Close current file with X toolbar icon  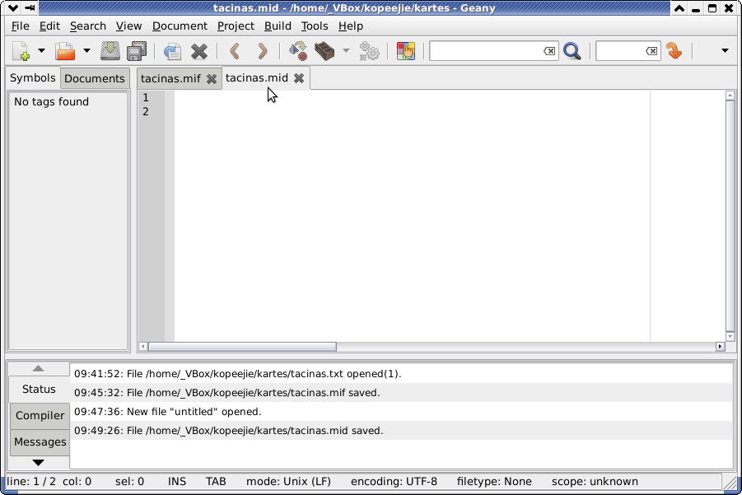(199, 51)
